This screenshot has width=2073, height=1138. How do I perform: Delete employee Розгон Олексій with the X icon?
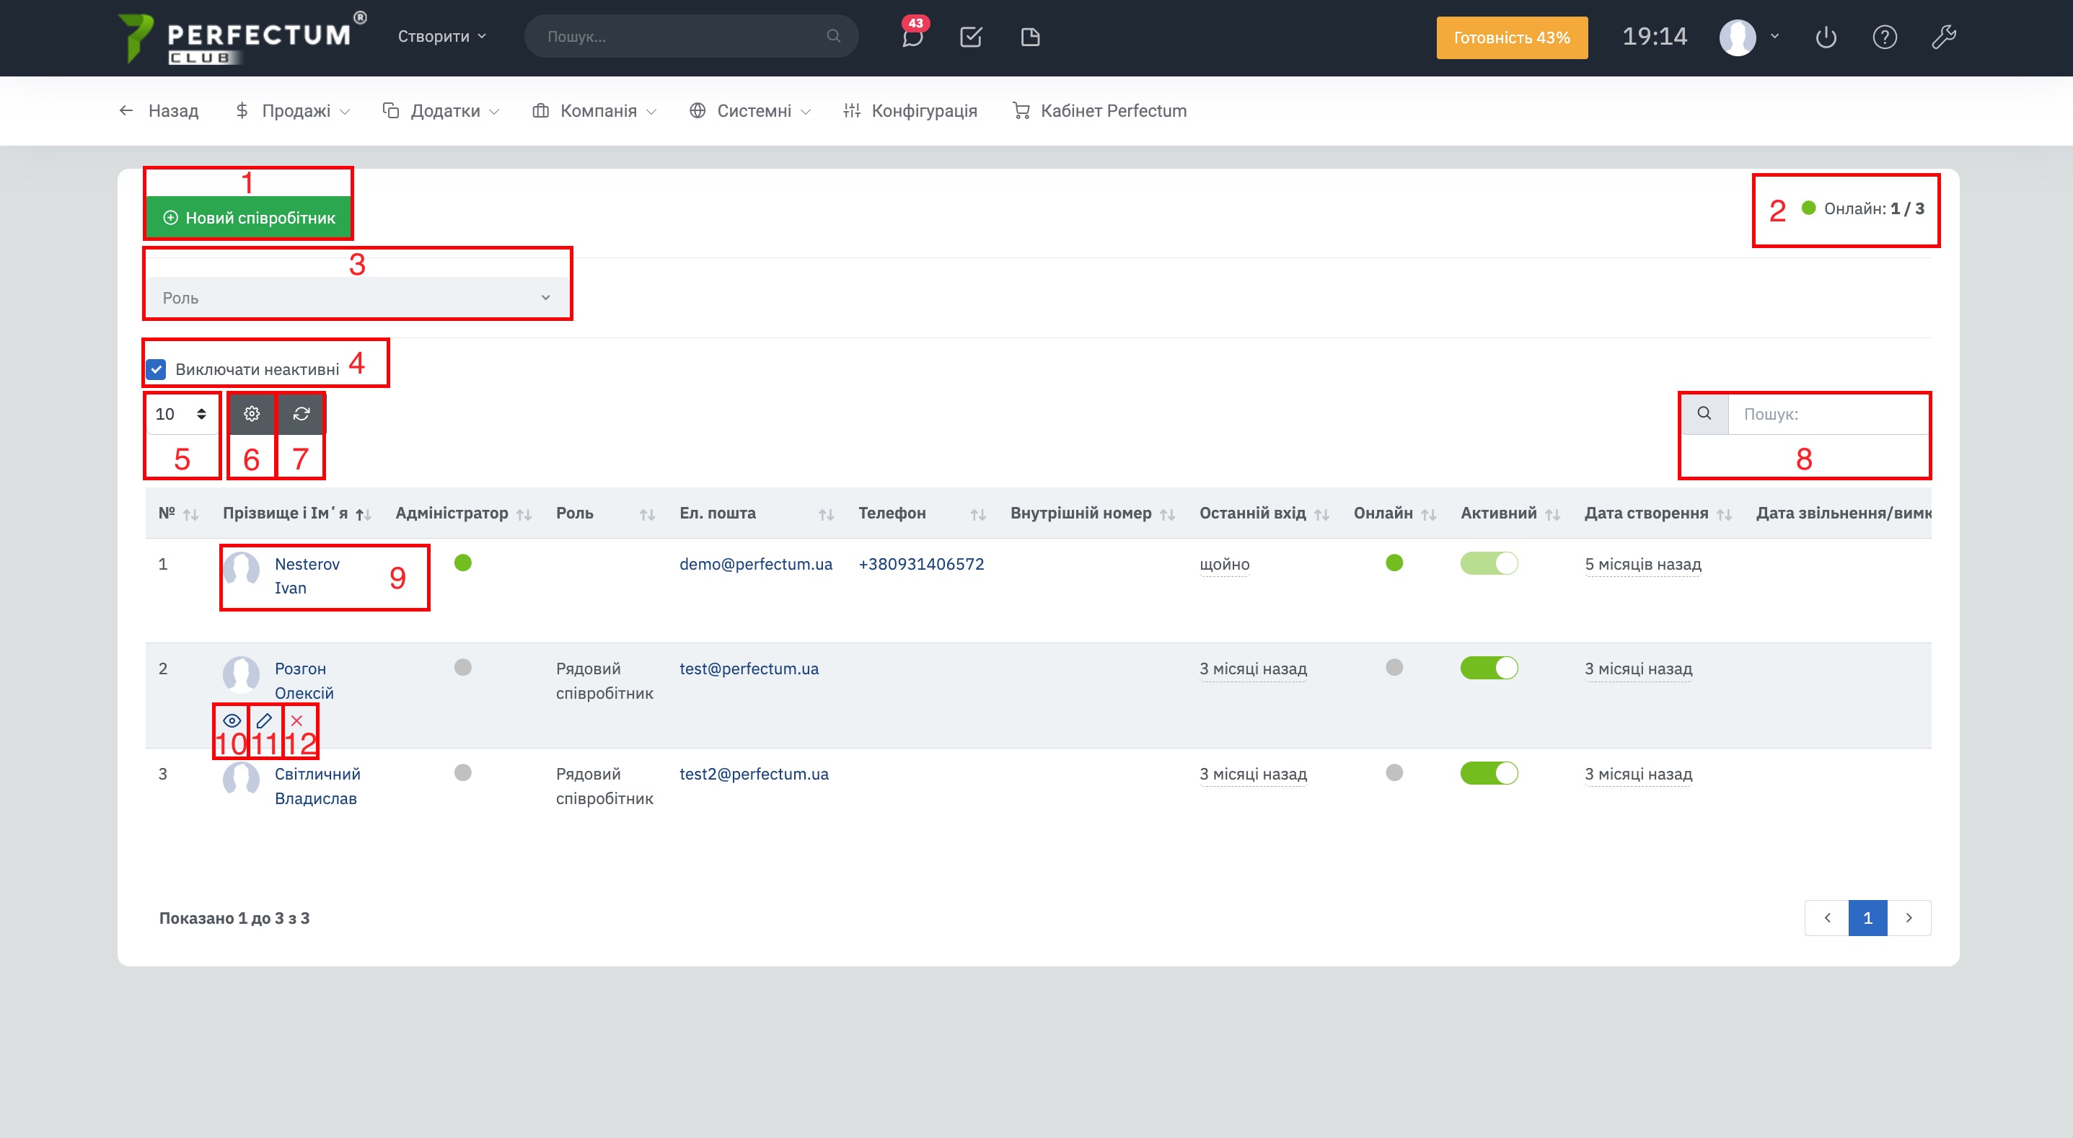point(296,720)
